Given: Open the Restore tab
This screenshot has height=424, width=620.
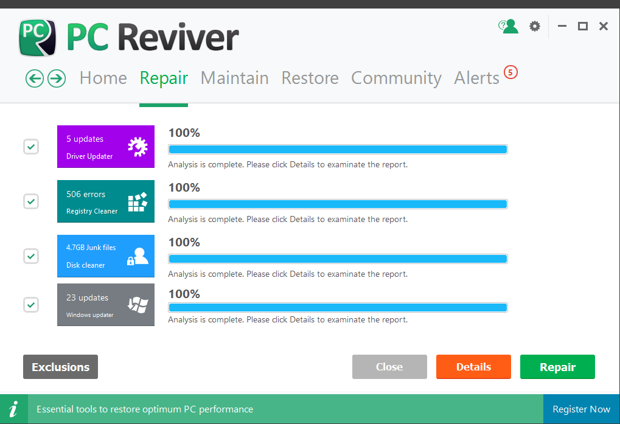Looking at the screenshot, I should 310,78.
